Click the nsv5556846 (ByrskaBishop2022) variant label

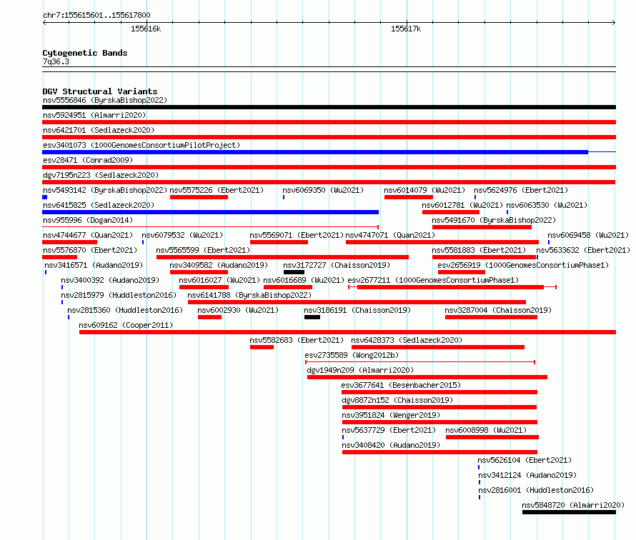click(x=105, y=100)
